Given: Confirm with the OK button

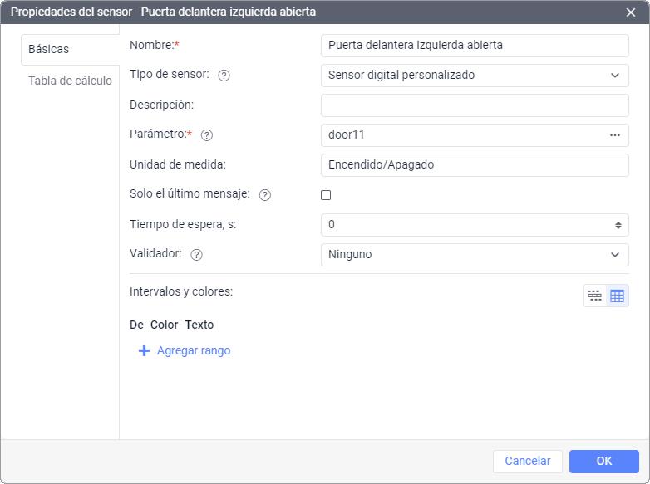Looking at the screenshot, I should click(x=604, y=462).
